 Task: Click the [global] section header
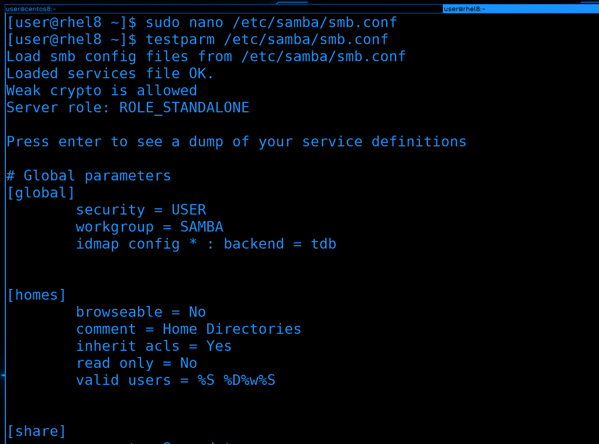pyautogui.click(x=41, y=192)
